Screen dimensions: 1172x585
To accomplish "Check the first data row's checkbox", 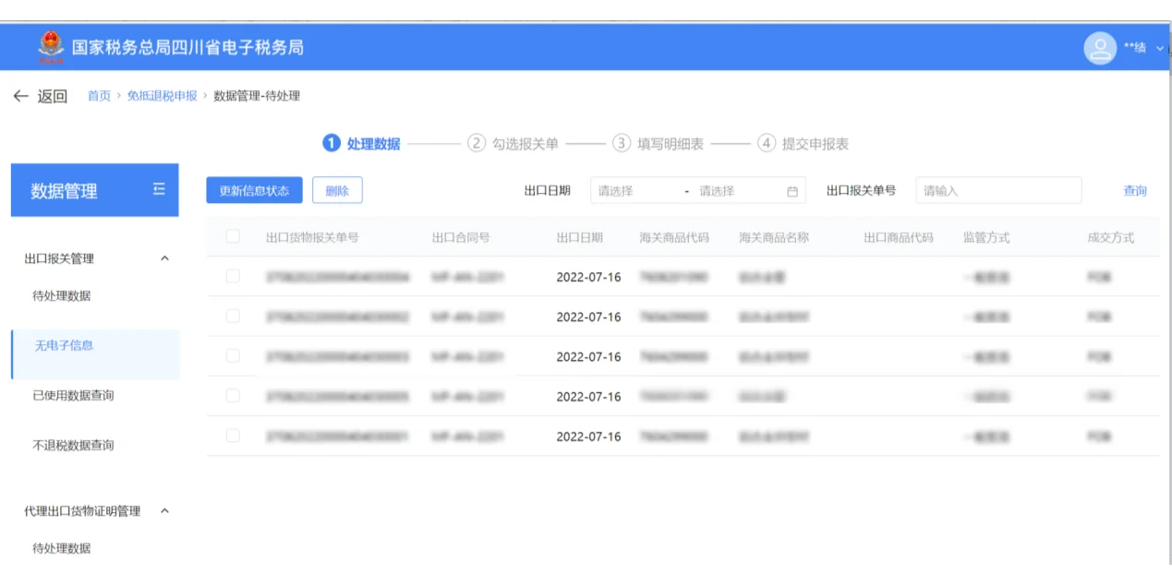I will pos(233,275).
